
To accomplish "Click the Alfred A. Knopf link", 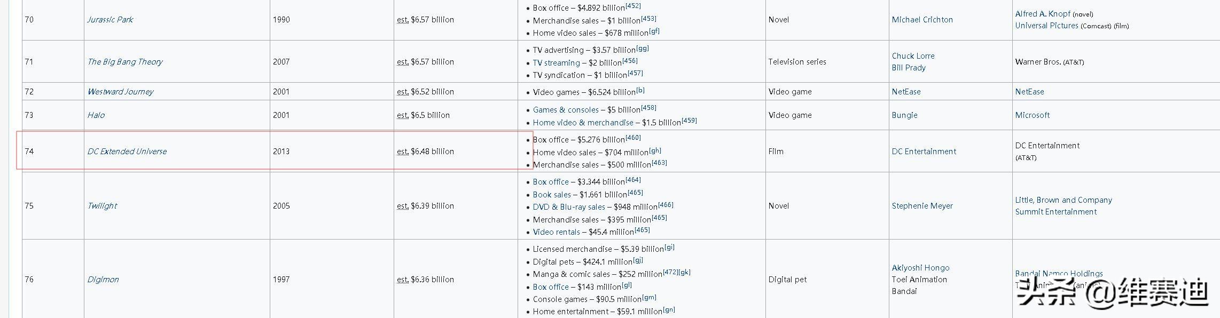I will point(1043,14).
